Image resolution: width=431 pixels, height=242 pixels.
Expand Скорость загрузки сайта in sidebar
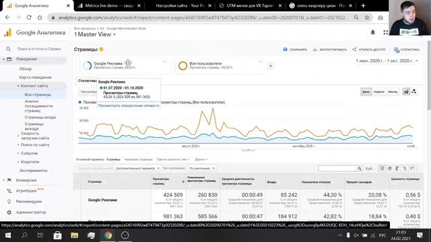[x=18, y=136]
